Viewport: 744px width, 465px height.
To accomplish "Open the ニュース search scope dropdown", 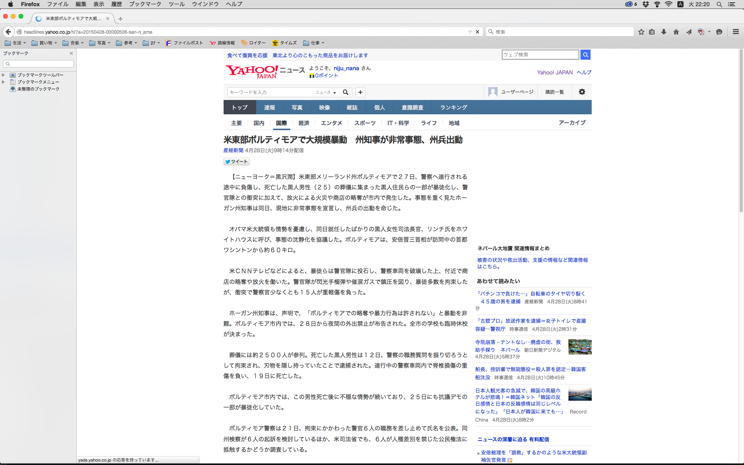I will [x=326, y=92].
